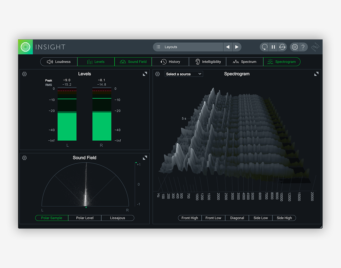Click the iZotope Insight logo icon
Image resolution: width=341 pixels, height=268 pixels.
26,47
